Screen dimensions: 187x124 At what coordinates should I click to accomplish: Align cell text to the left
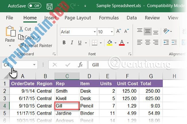click(x=140, y=42)
